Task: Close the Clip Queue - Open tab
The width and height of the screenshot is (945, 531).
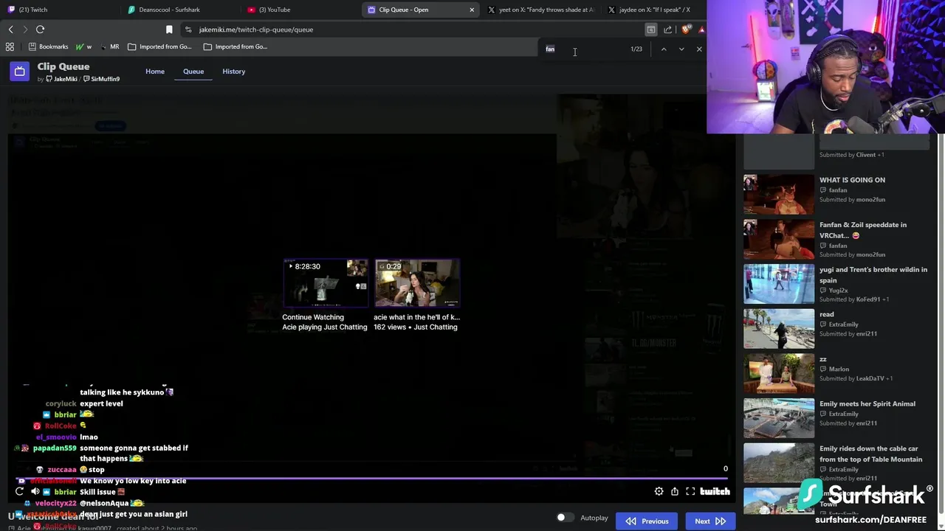Action: click(472, 10)
